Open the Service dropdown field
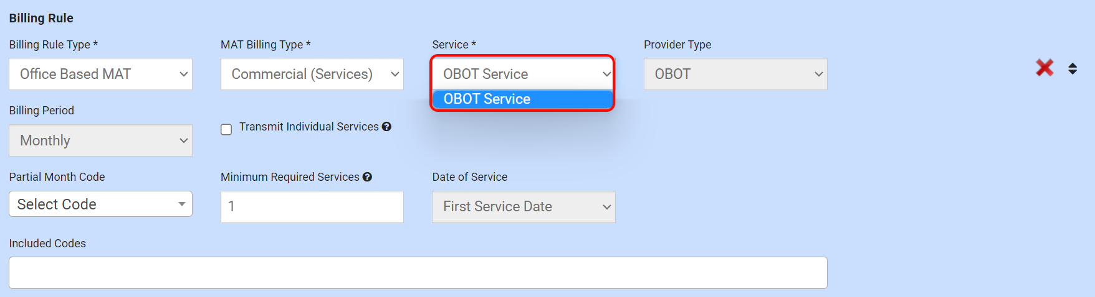This screenshot has width=1095, height=297. (x=523, y=74)
